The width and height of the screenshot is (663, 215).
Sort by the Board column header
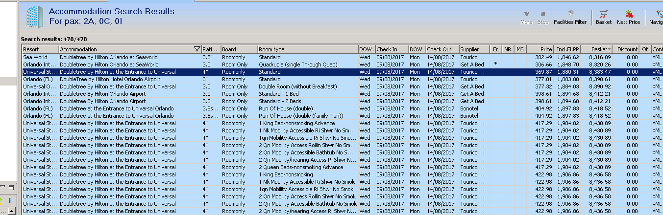click(x=239, y=49)
